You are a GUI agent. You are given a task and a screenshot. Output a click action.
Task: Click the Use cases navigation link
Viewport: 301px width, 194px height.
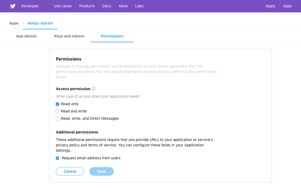point(63,6)
